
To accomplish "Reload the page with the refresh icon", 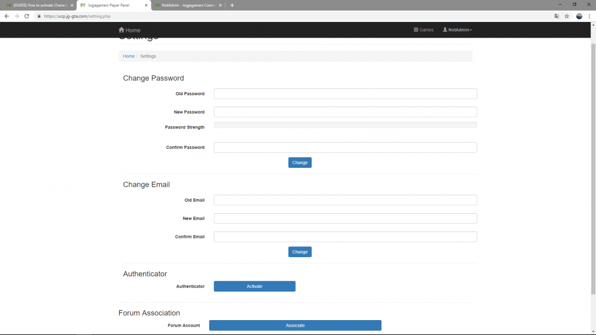I will point(27,16).
